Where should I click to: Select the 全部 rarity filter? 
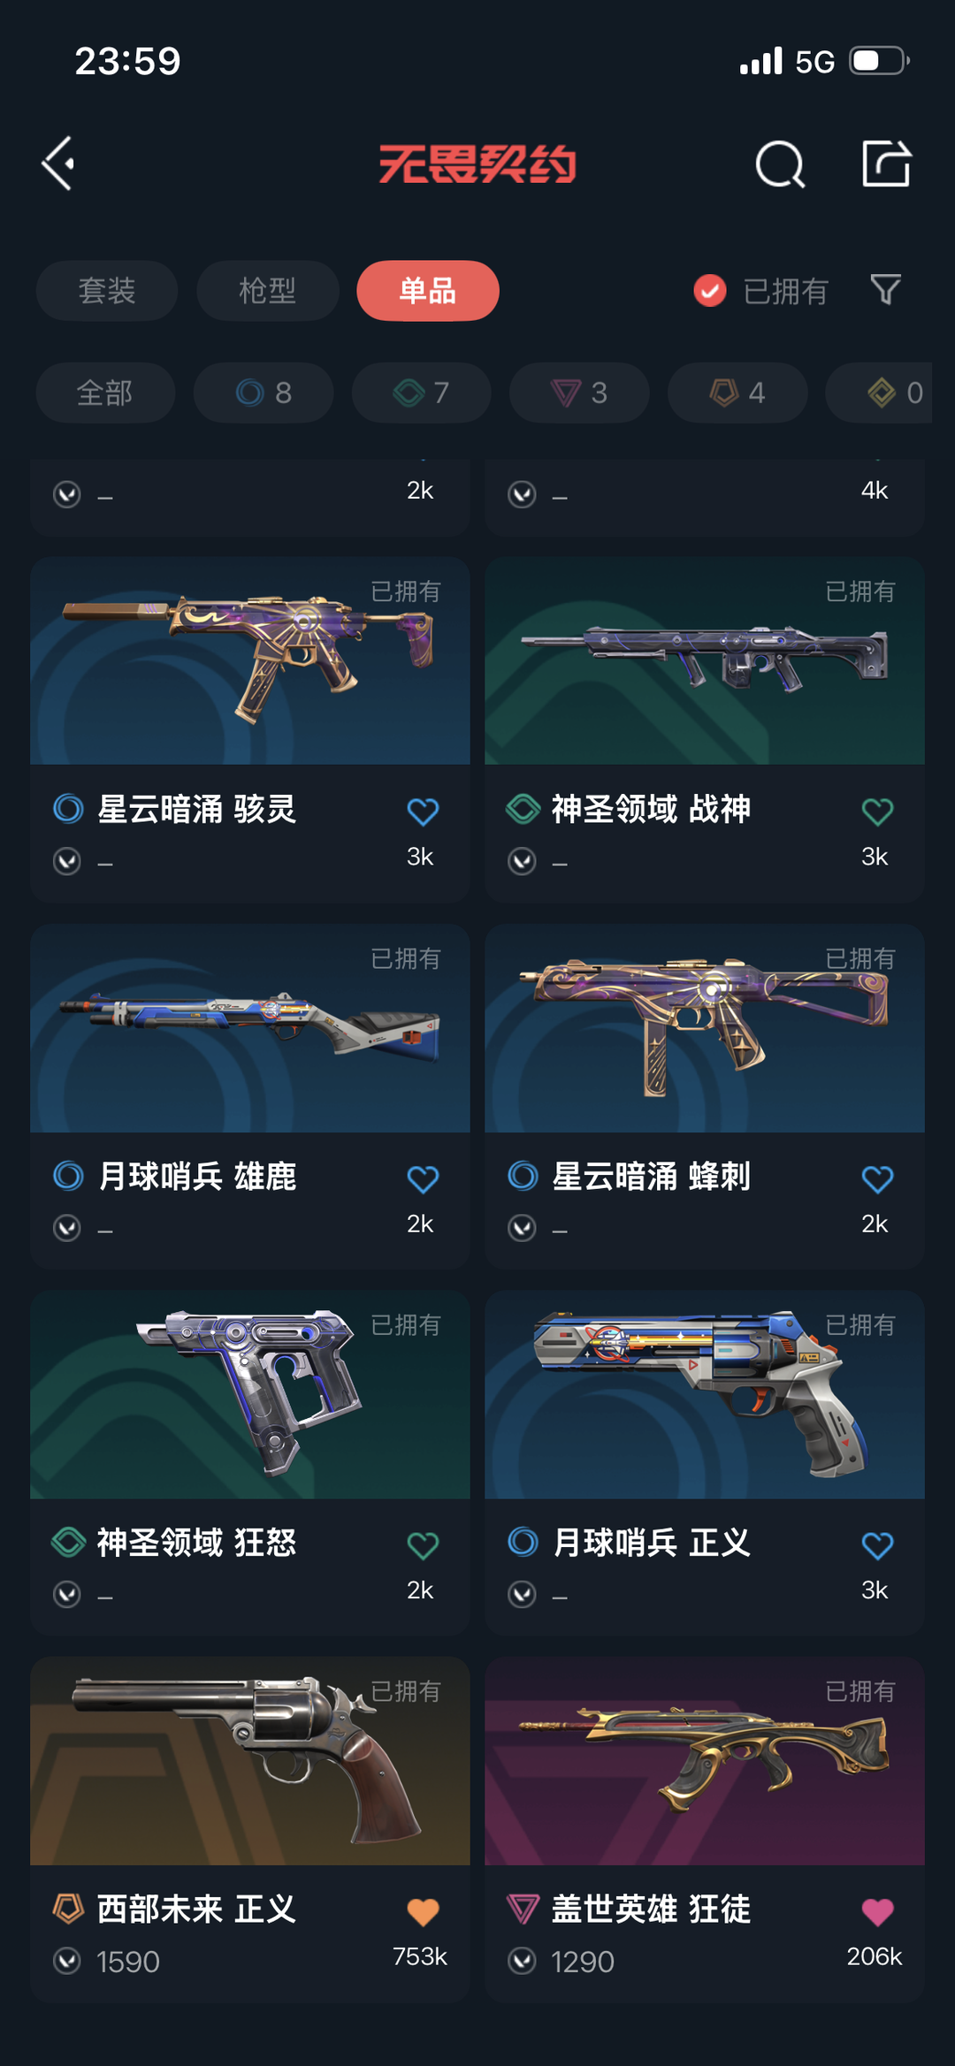(x=105, y=393)
